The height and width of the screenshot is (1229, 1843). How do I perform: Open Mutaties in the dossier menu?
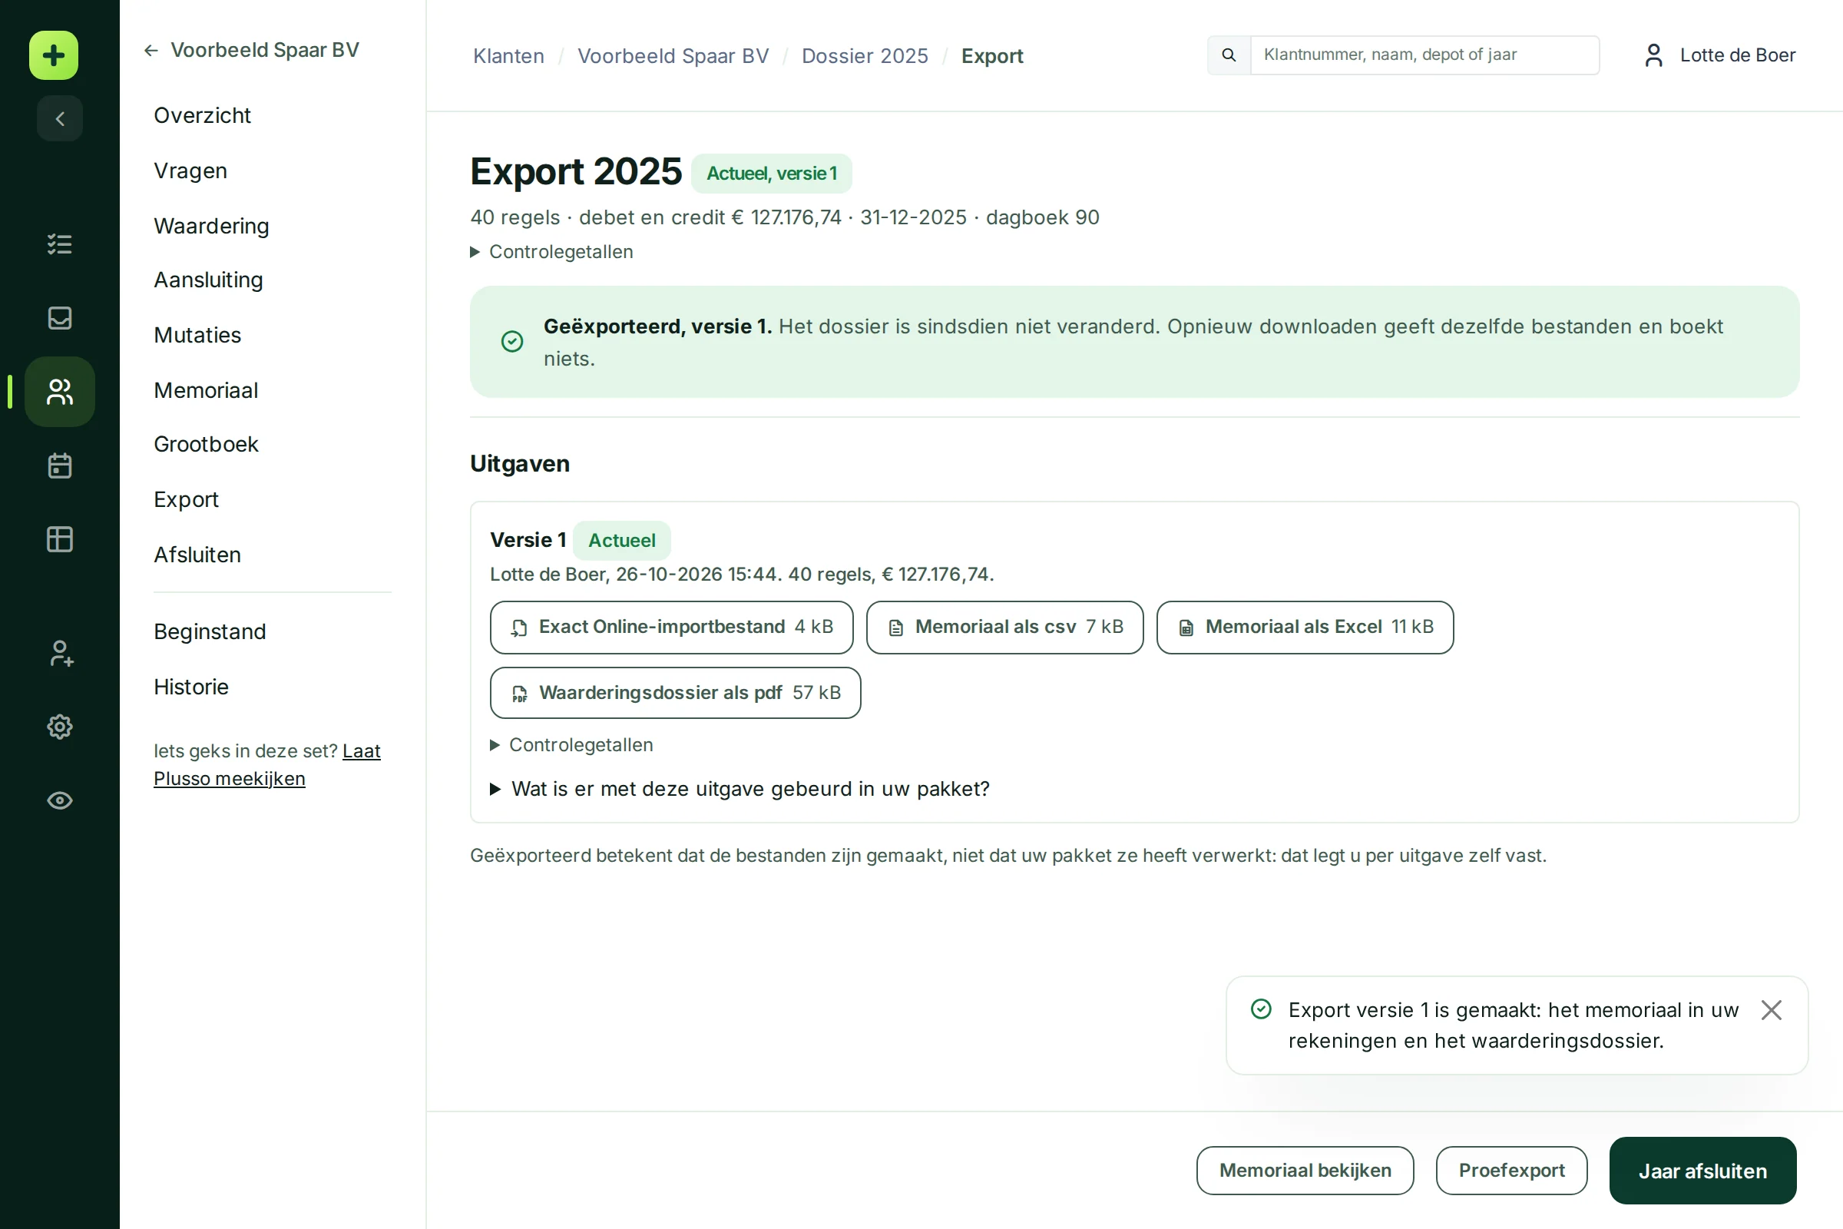[x=197, y=335]
